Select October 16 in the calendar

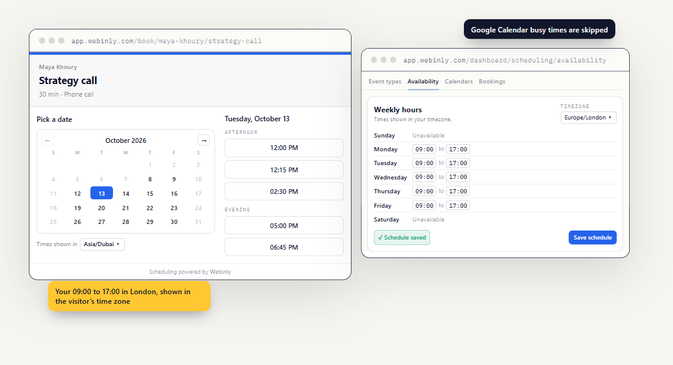pyautogui.click(x=174, y=193)
